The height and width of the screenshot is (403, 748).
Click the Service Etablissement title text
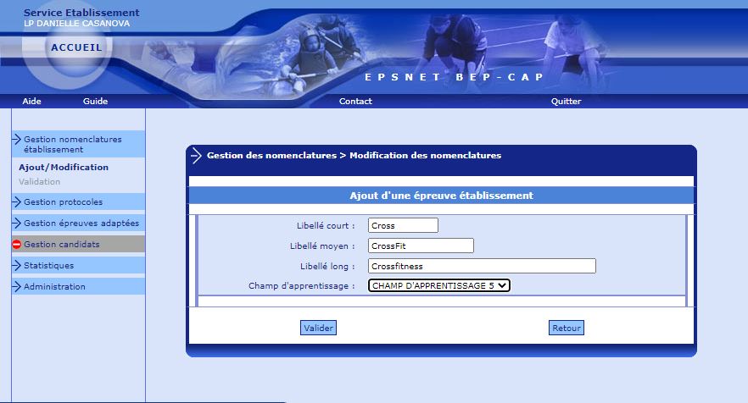(x=81, y=13)
